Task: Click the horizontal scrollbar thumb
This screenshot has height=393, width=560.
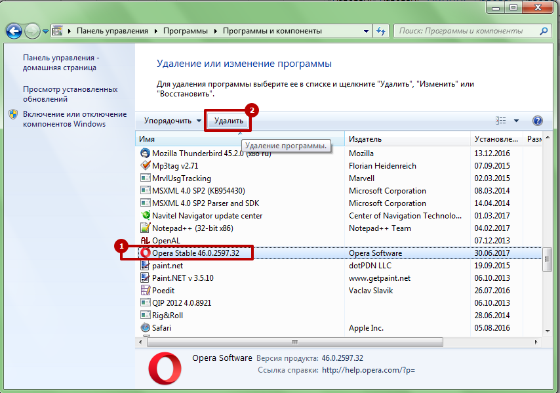Action: point(295,342)
